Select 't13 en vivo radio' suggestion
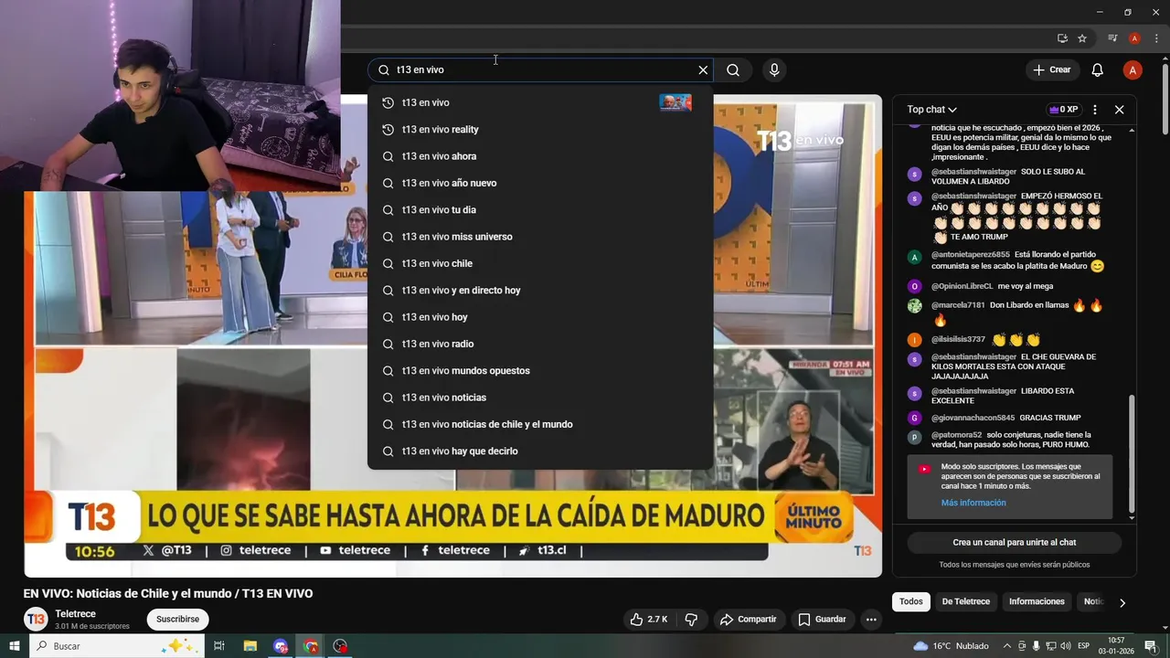 click(x=540, y=344)
